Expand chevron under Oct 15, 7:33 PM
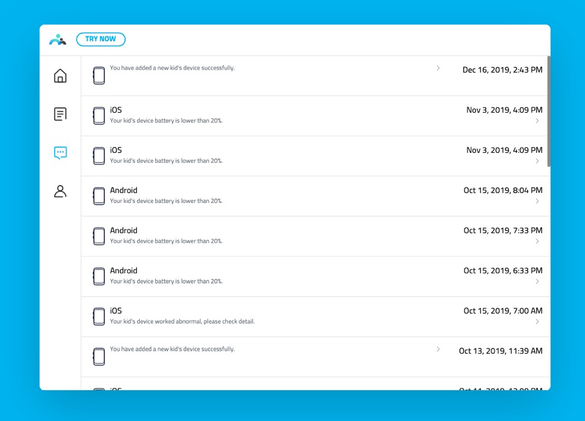 (x=537, y=241)
